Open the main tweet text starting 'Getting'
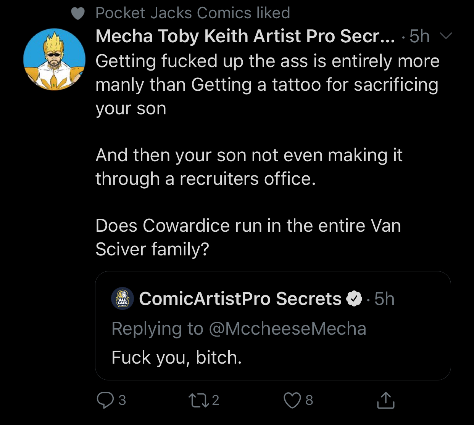Image resolution: width=474 pixels, height=425 pixels. 267,155
